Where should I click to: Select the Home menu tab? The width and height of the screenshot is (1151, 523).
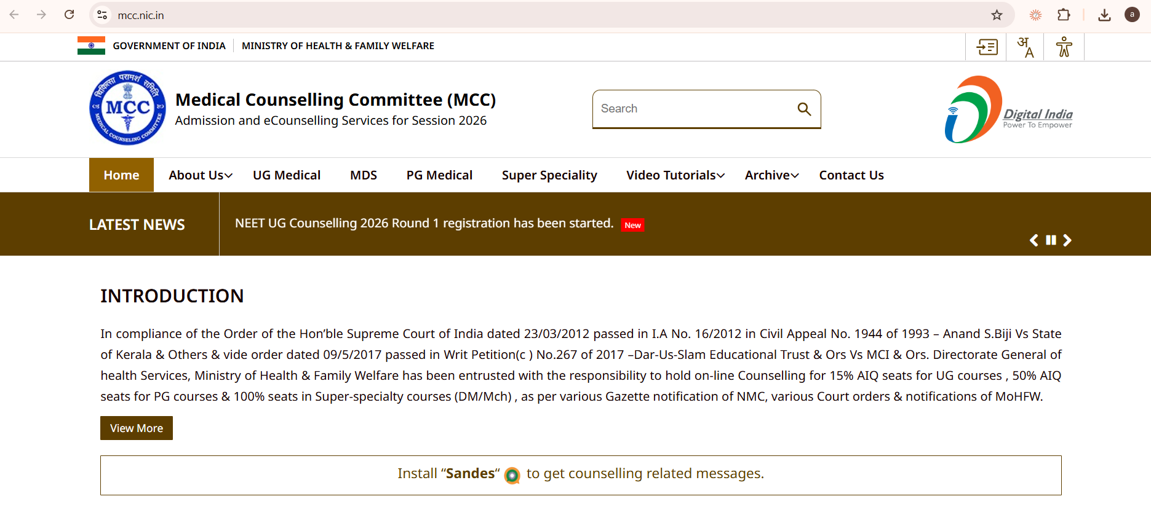(121, 175)
